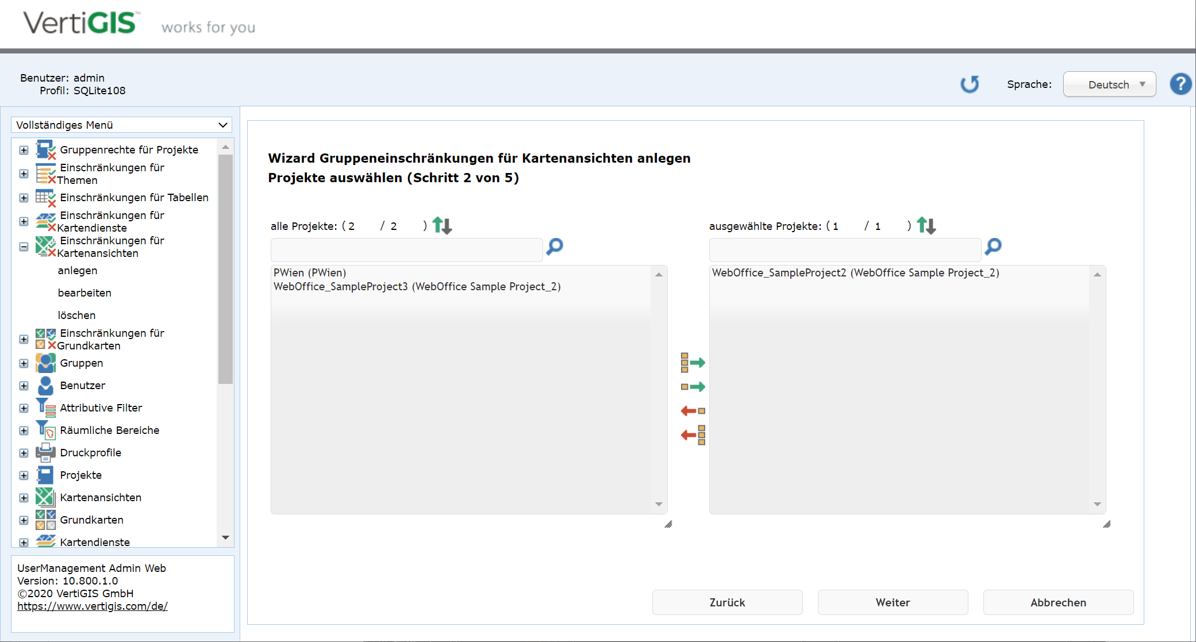Collapse Einschränkungen für Kartenansichten tree node
This screenshot has height=642, width=1196.
[x=24, y=247]
